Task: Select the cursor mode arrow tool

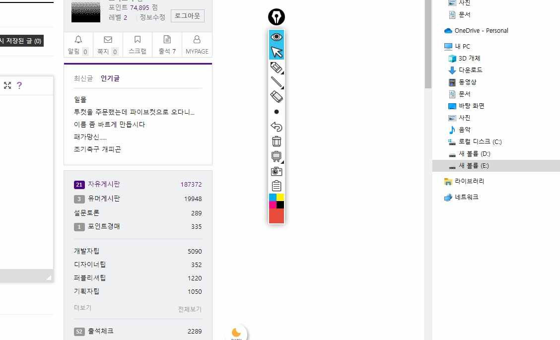Action: point(277,52)
